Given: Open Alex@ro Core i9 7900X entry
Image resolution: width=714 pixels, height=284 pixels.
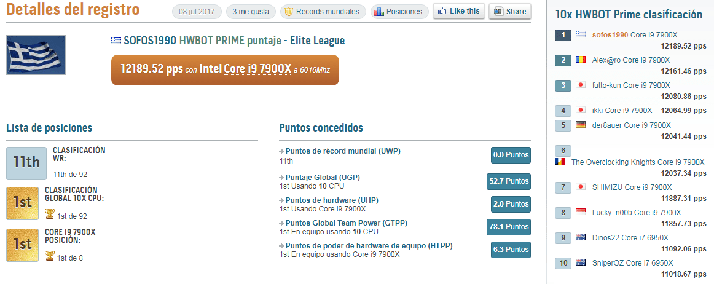Looking at the screenshot, I should (x=630, y=60).
